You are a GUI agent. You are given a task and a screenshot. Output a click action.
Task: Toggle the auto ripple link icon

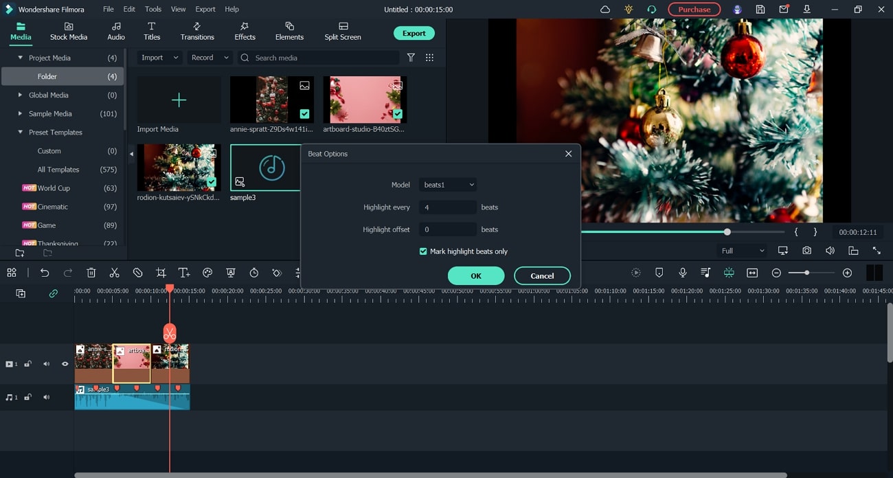(53, 293)
